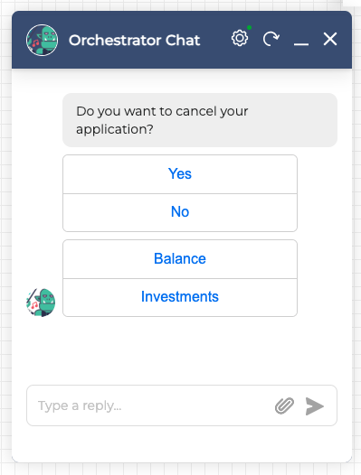This screenshot has width=361, height=475.
Task: Click the orc avatar in header
Action: click(42, 40)
